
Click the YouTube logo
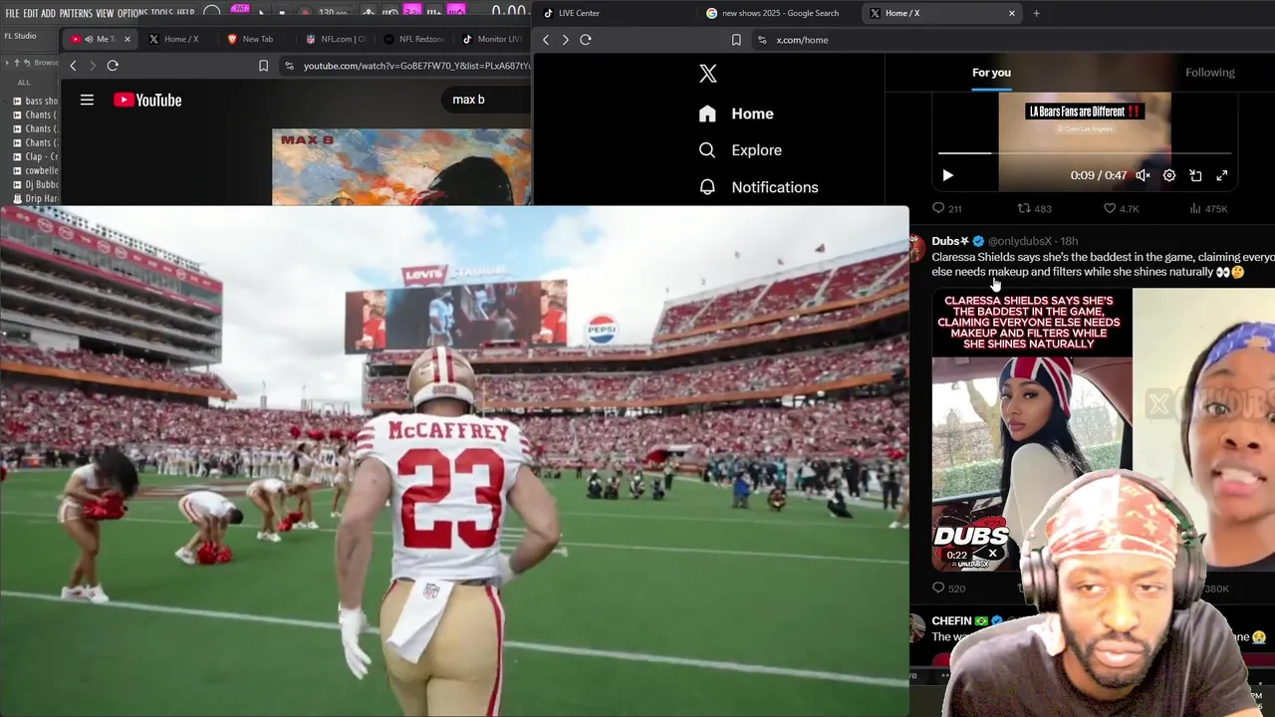(147, 100)
